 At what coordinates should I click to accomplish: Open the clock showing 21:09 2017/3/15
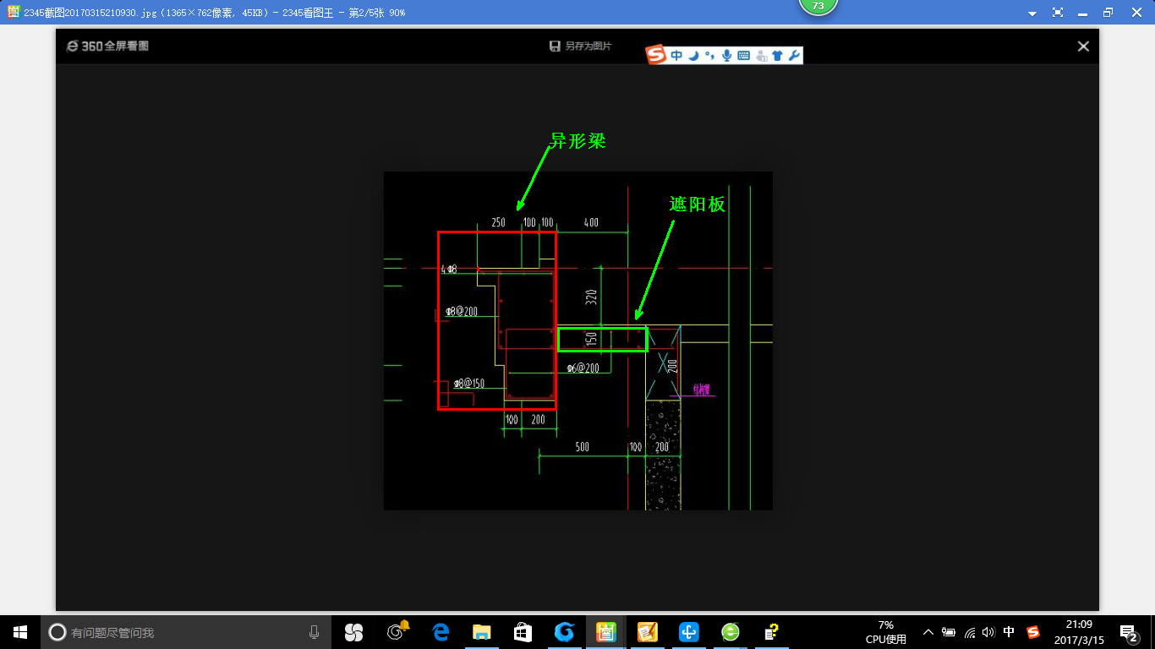pos(1078,632)
